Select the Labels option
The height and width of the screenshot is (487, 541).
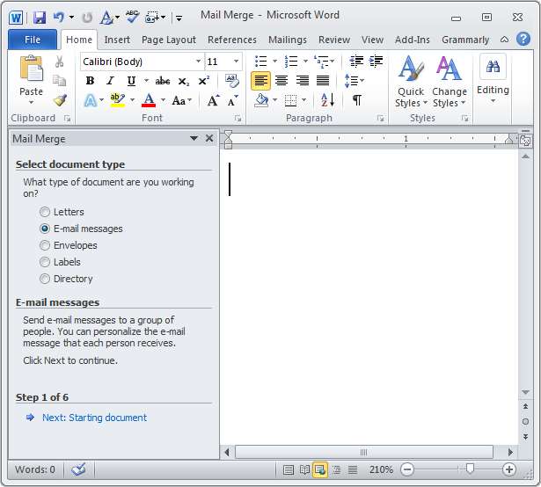click(x=45, y=262)
